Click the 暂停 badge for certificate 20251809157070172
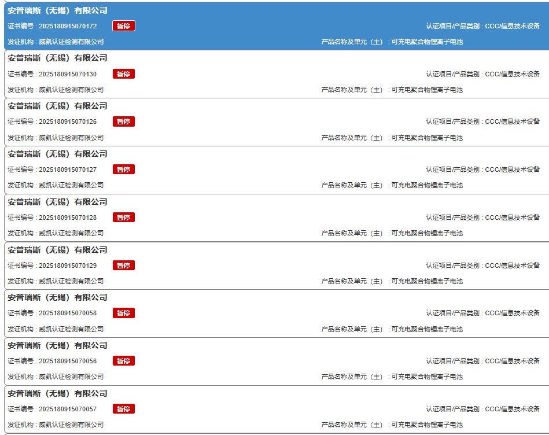Screen dimensions: 549x435 123,25
